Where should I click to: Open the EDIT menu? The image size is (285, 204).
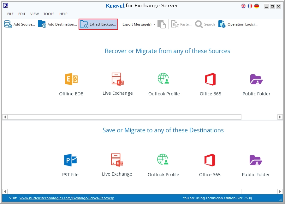[22, 14]
